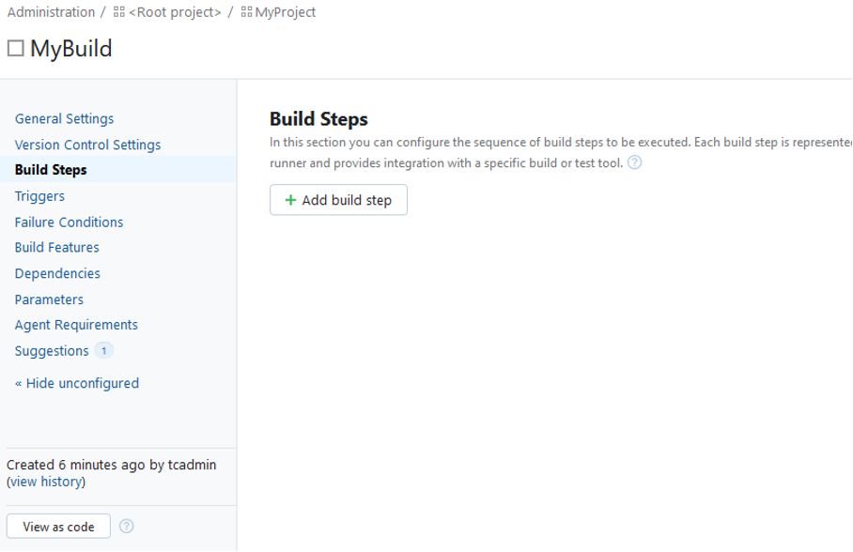Navigate to Administration breadcrumb
The height and width of the screenshot is (552, 853).
point(51,12)
